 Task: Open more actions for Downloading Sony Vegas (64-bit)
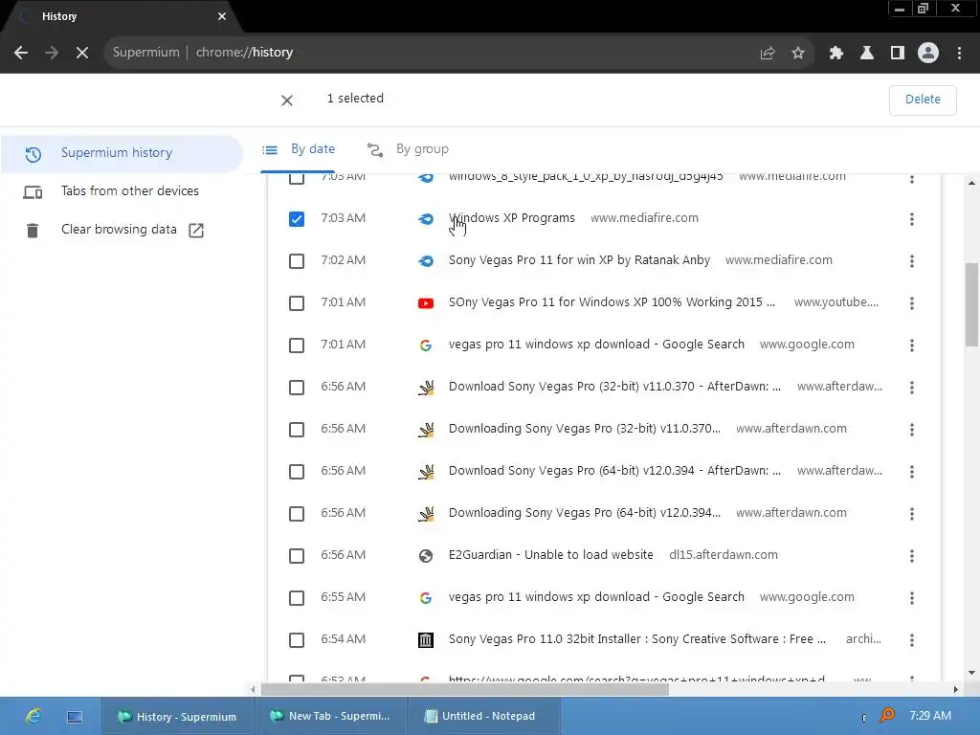click(912, 514)
